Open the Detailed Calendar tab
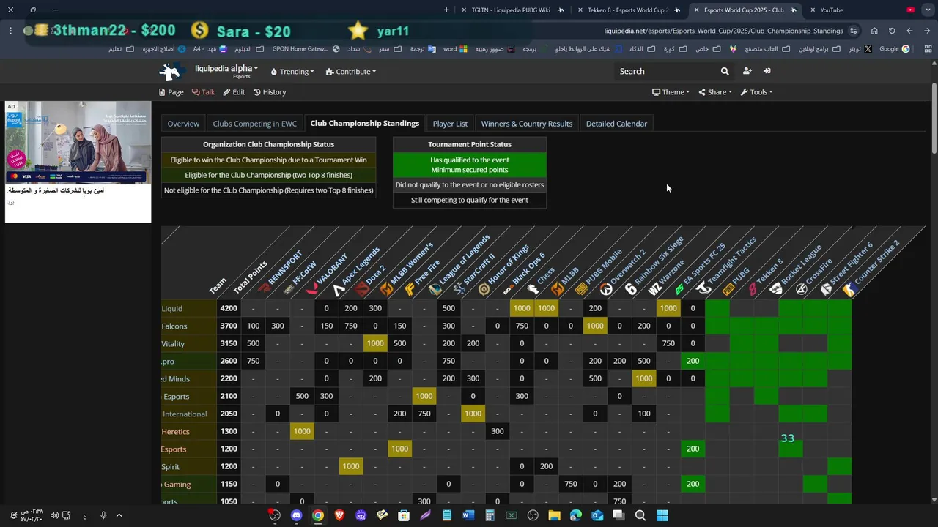This screenshot has height=527, width=938. click(x=616, y=124)
